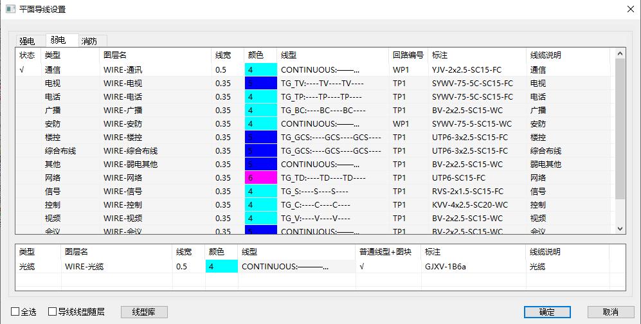The image size is (641, 324).
Task: Toggle the 导线线型随层 checkbox
Action: [53, 312]
